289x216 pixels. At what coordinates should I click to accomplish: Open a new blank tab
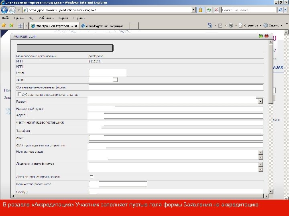pos(134,26)
